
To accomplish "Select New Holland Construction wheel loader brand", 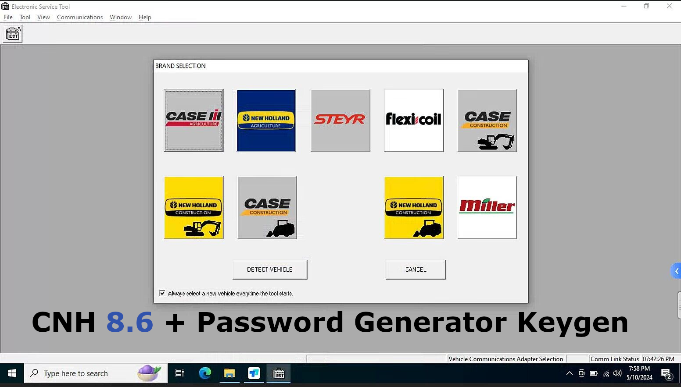I will point(414,208).
